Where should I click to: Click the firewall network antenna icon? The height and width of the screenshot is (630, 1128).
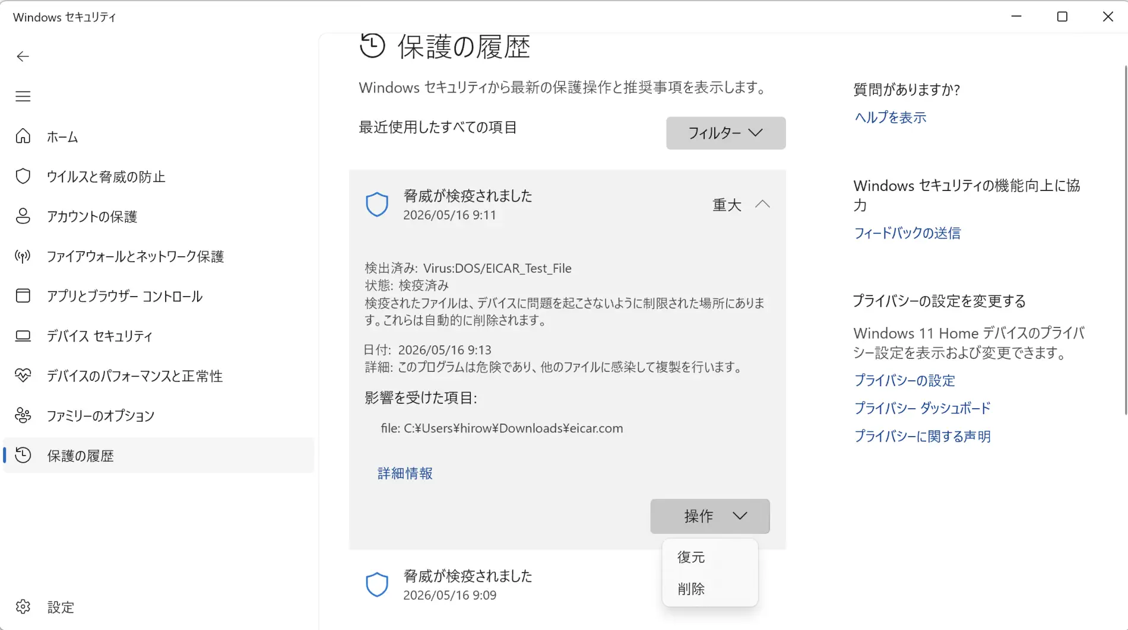pyautogui.click(x=23, y=256)
